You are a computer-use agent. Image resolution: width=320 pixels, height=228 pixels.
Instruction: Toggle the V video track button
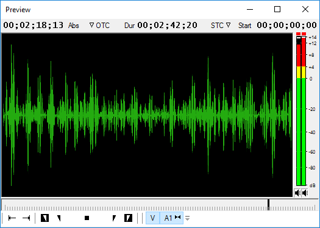click(x=152, y=218)
